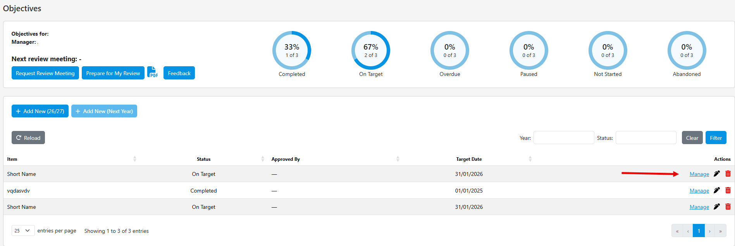This screenshot has width=735, height=246.
Task: Click Next review meeting text
Action: click(x=46, y=59)
